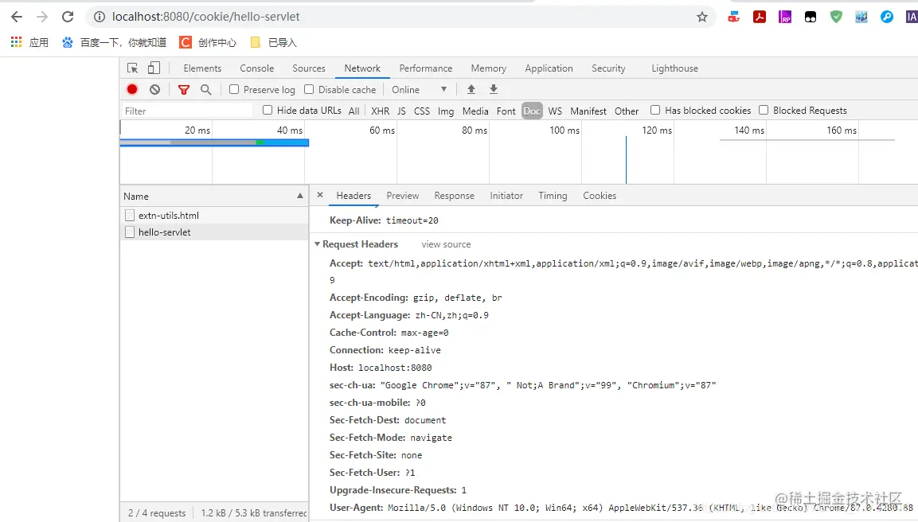Open network search with magnifier icon

(x=205, y=90)
